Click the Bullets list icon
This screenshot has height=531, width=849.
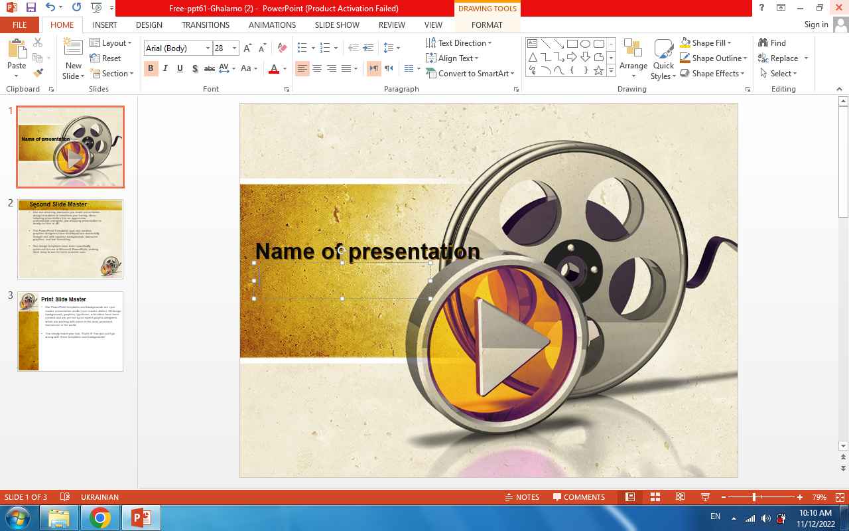[302, 48]
